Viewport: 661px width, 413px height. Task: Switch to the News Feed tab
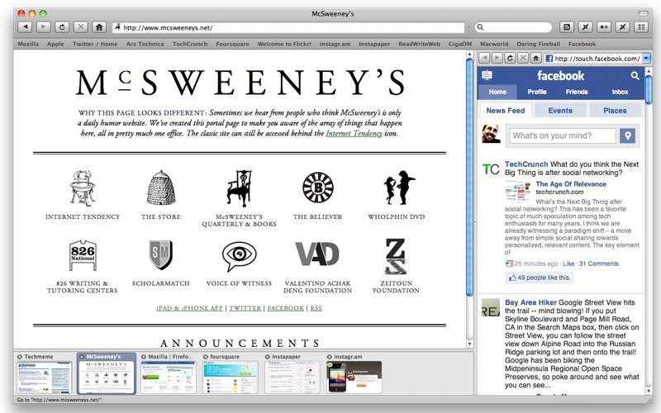pyautogui.click(x=506, y=111)
